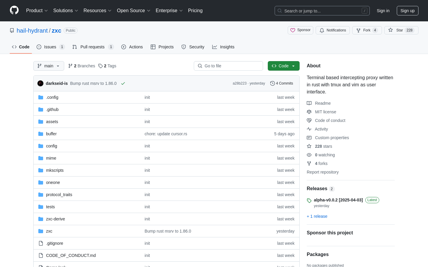Open the Notifications button
Viewport: 428px width, 267px height.
(x=333, y=30)
